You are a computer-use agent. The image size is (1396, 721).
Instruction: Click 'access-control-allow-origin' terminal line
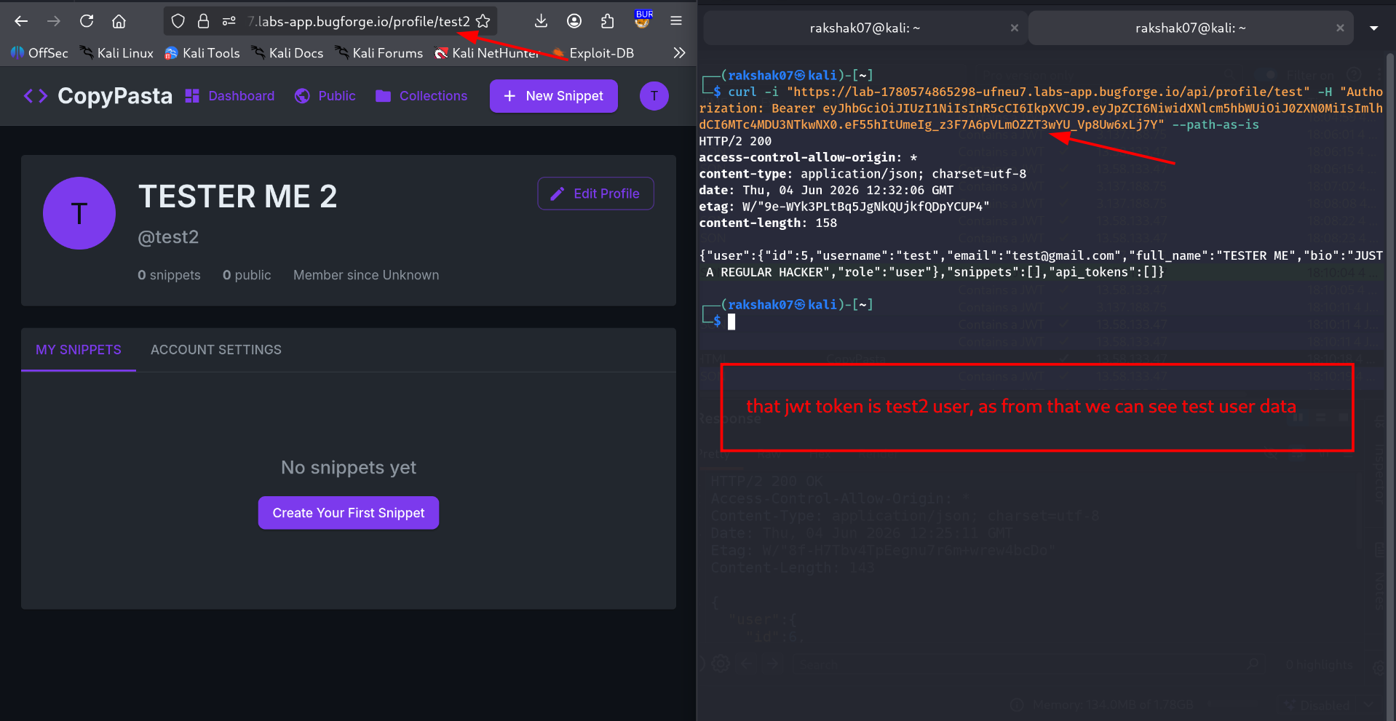click(808, 157)
